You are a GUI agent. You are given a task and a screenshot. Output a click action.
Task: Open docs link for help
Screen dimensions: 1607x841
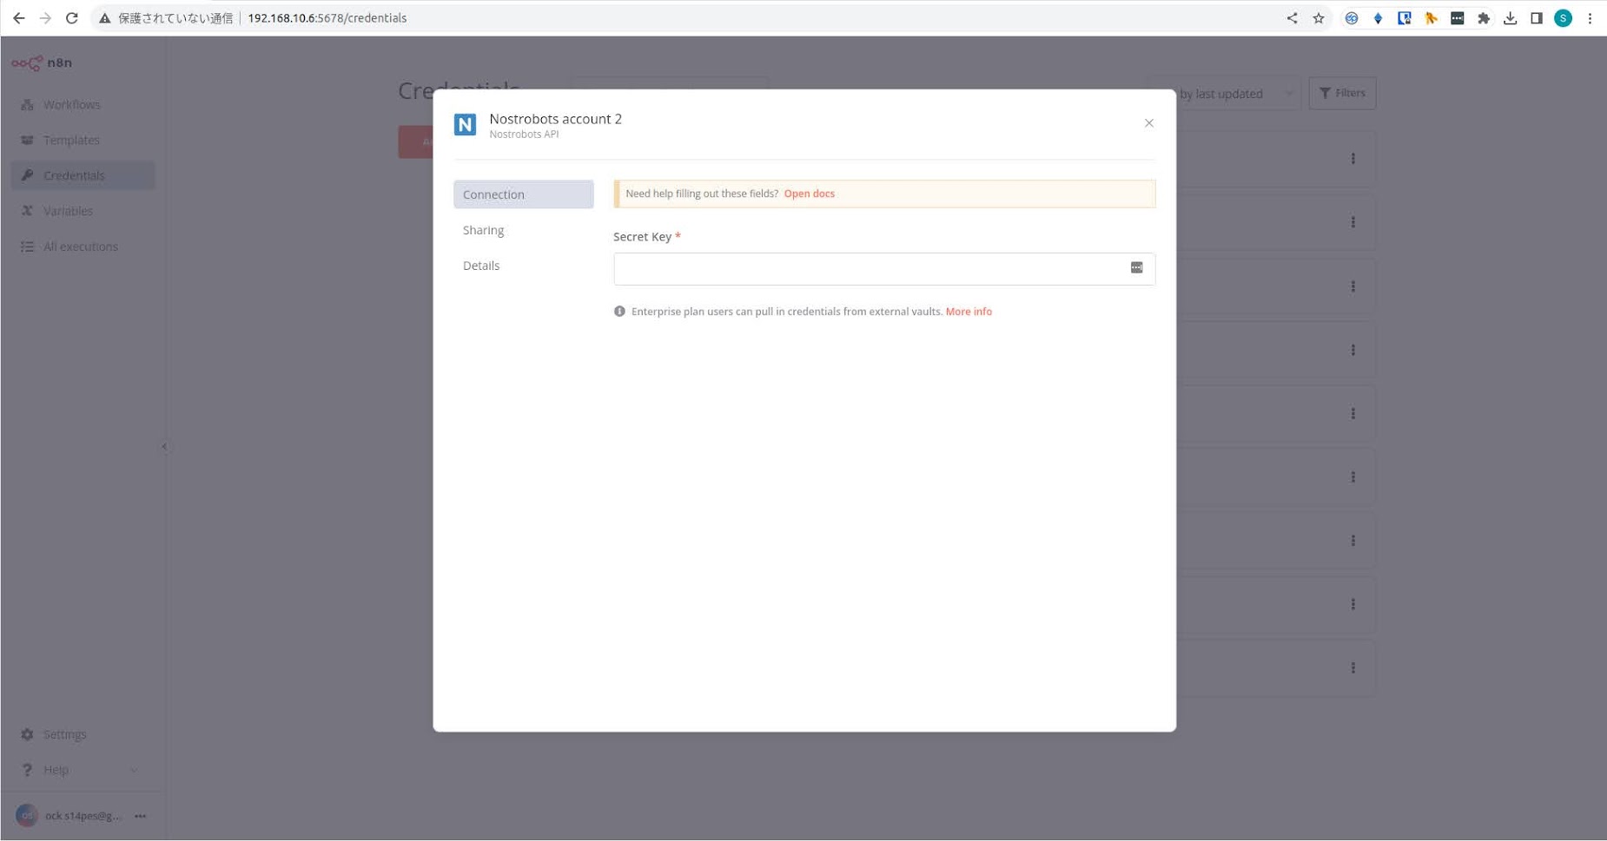(x=809, y=194)
